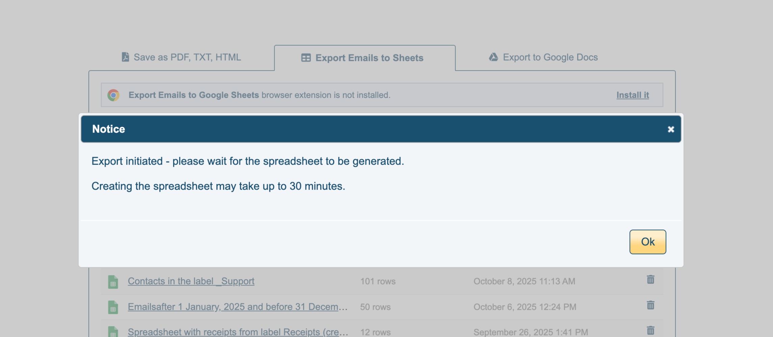Image resolution: width=773 pixels, height=337 pixels.
Task: Click the October 6, 2025 12:24 PM date
Action: tap(525, 307)
